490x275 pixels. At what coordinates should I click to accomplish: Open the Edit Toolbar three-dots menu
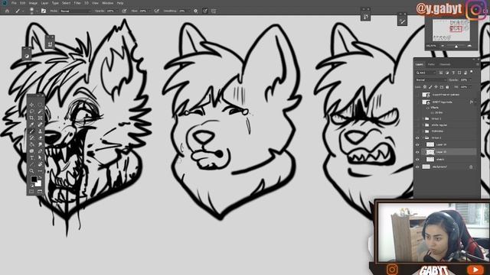click(x=40, y=171)
